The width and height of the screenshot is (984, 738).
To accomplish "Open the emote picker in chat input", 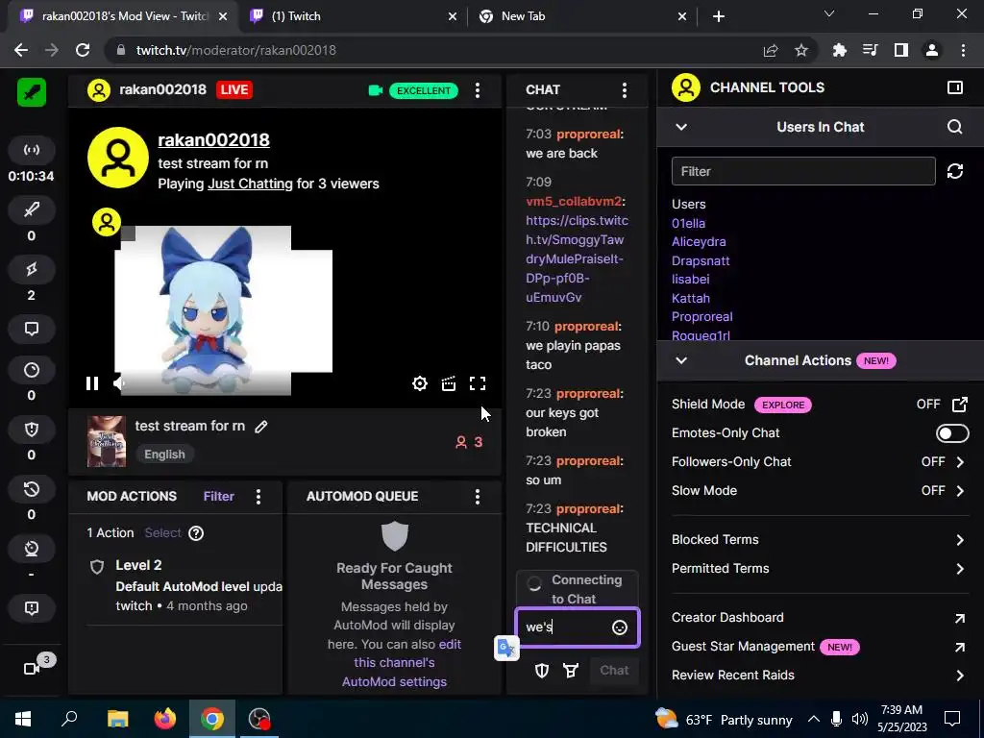I will tap(620, 627).
